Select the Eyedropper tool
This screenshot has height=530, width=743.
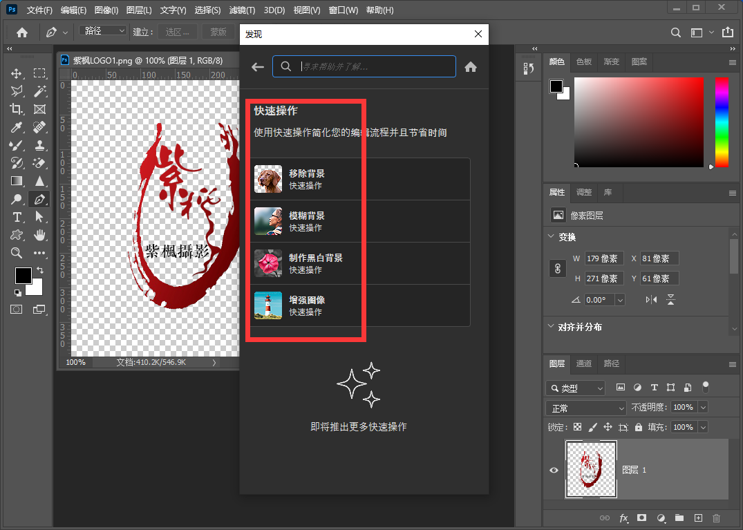(x=17, y=127)
